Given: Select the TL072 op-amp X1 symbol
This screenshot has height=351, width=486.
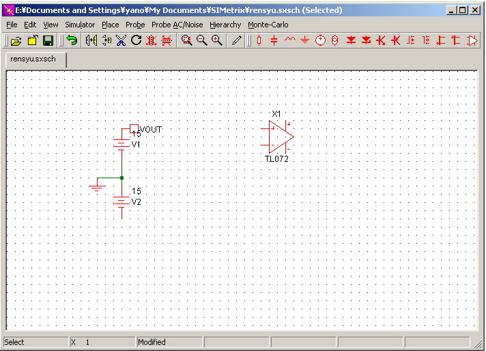Looking at the screenshot, I should point(278,137).
